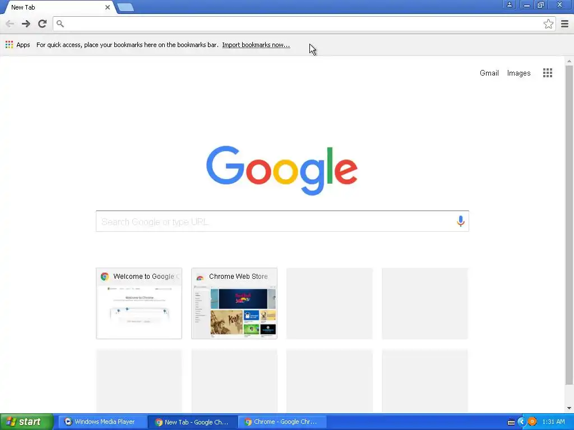Switch to Windows Media Player in taskbar
This screenshot has width=574, height=430.
coord(102,422)
